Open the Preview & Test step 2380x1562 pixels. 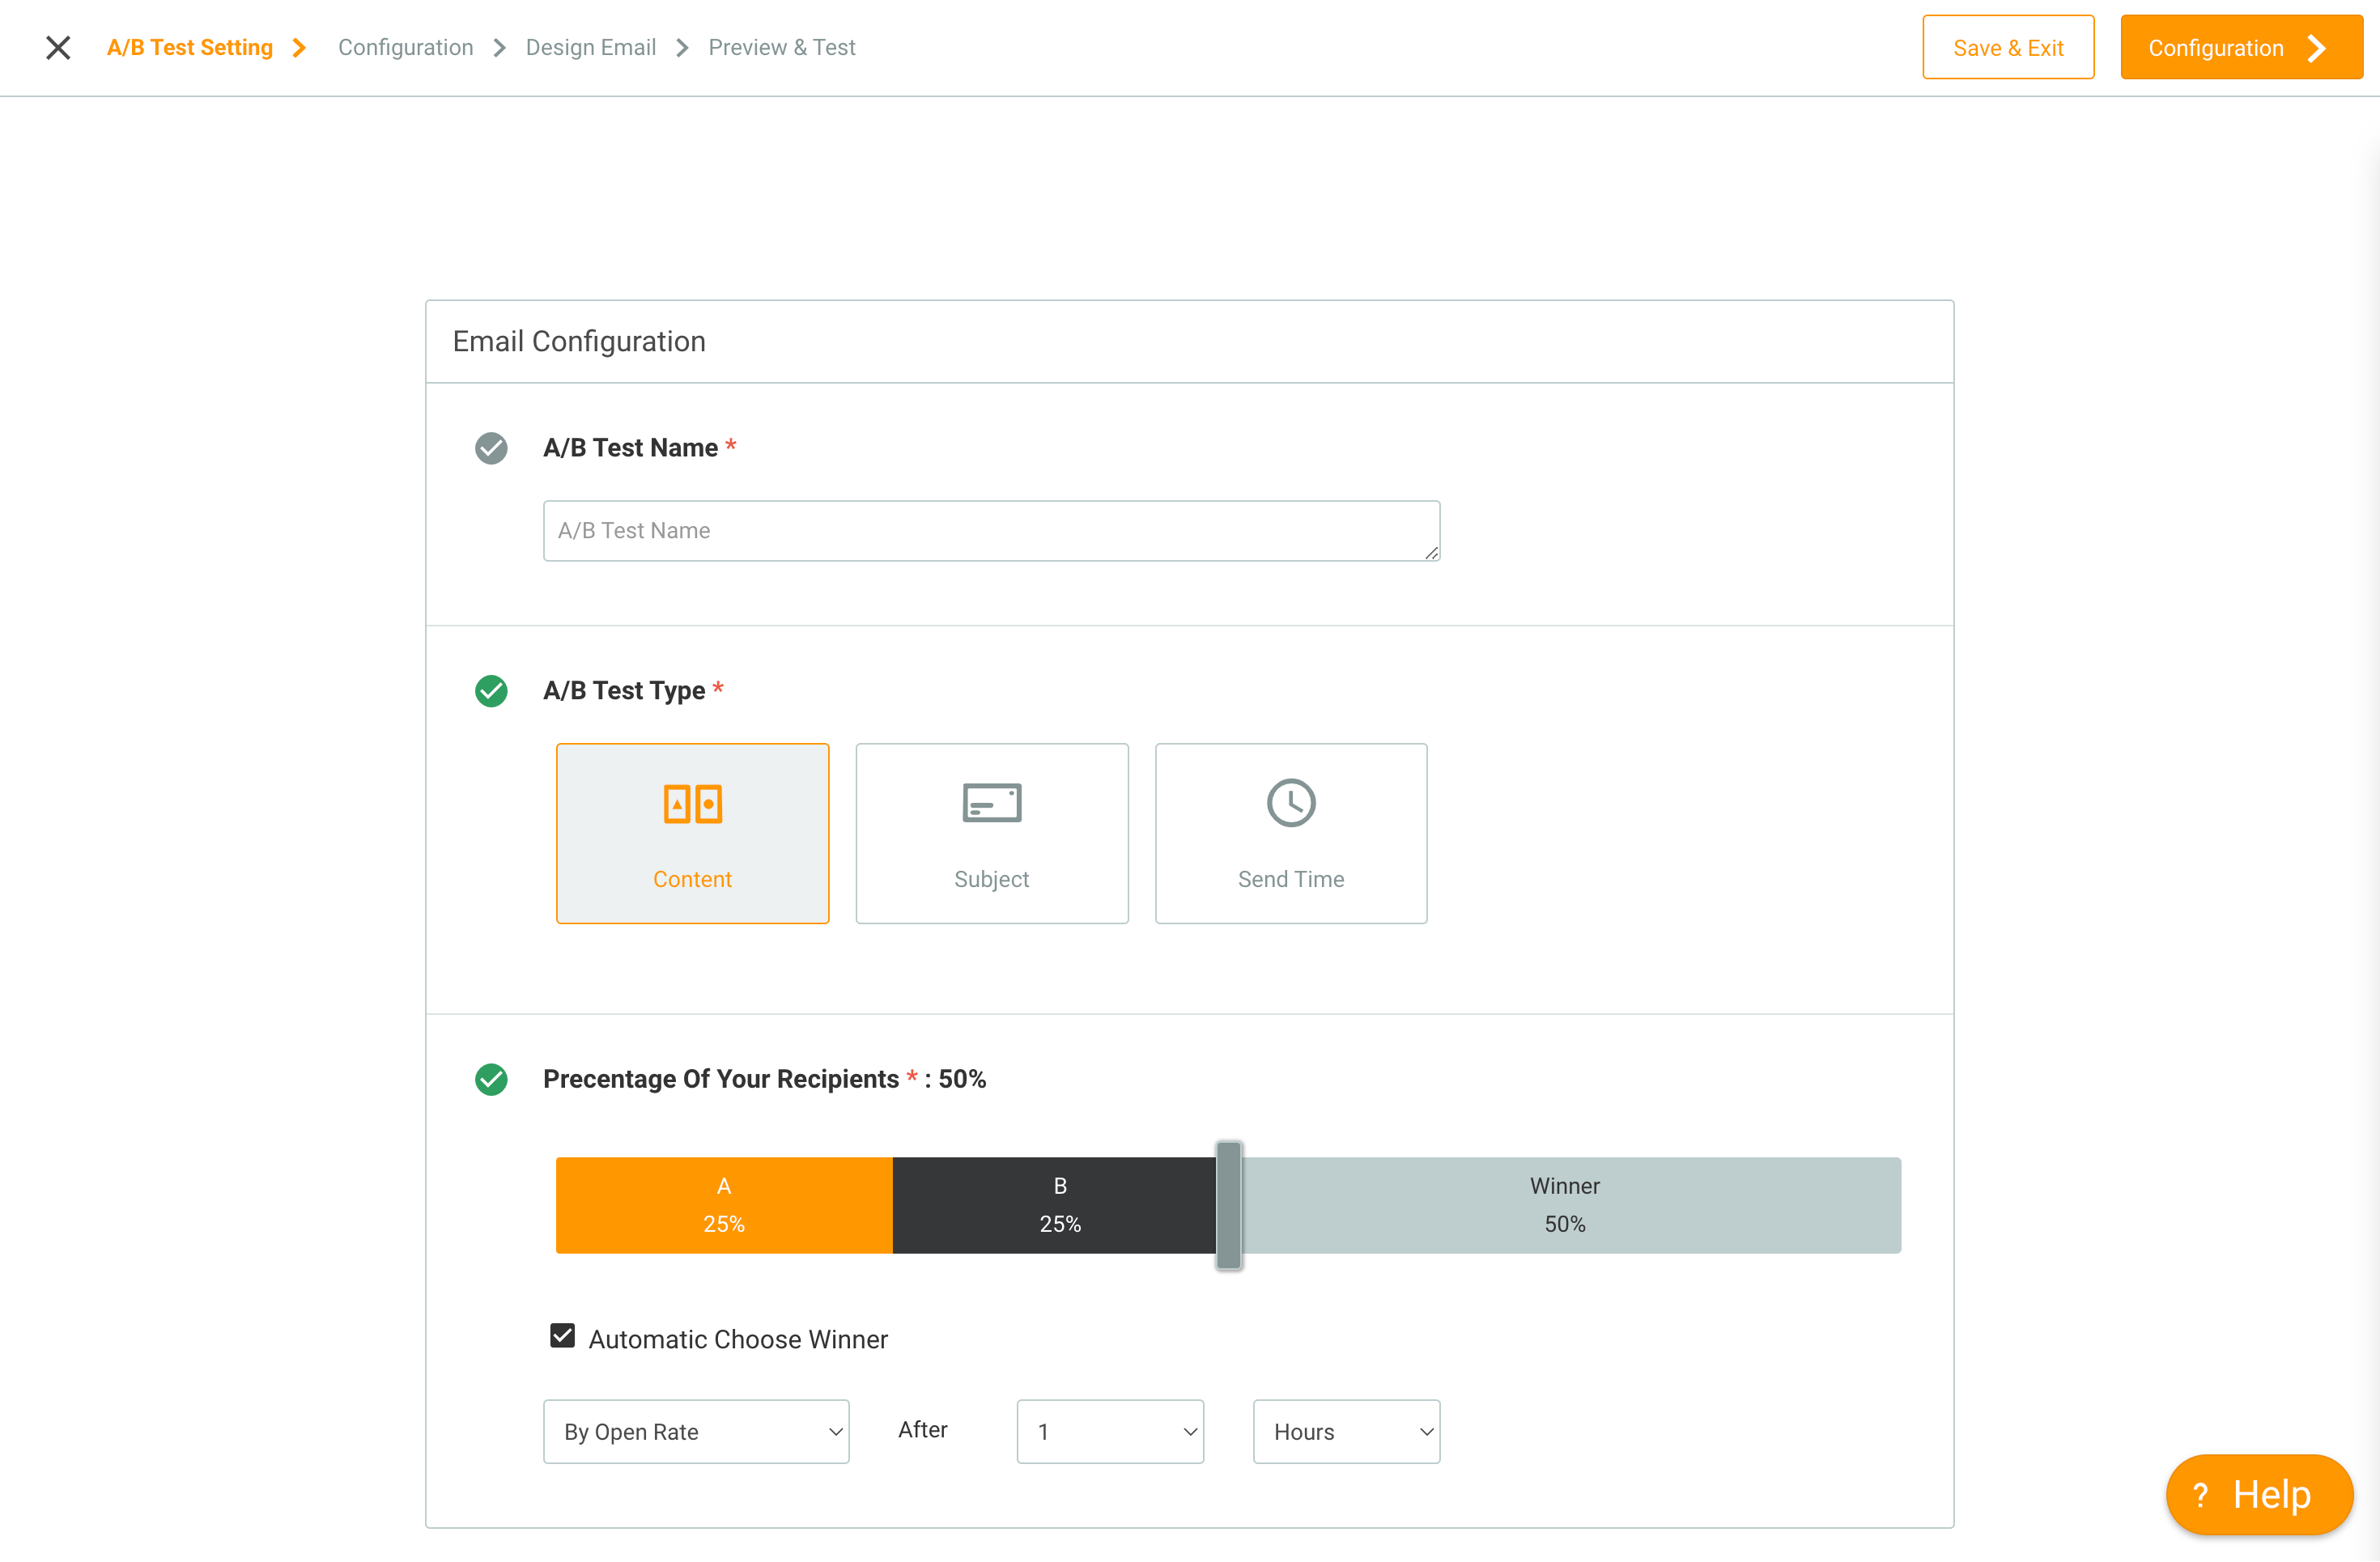[782, 47]
